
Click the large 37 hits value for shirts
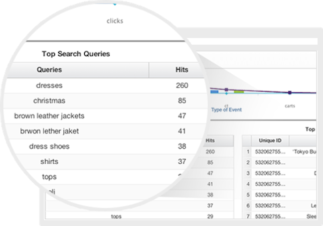(x=182, y=161)
